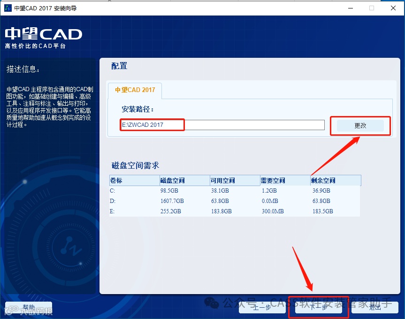Click the 磁盘空间需求 heading
Screen dimensions: 405x319
(x=135, y=165)
